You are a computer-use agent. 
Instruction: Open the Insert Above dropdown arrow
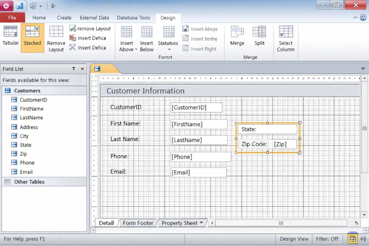136,50
